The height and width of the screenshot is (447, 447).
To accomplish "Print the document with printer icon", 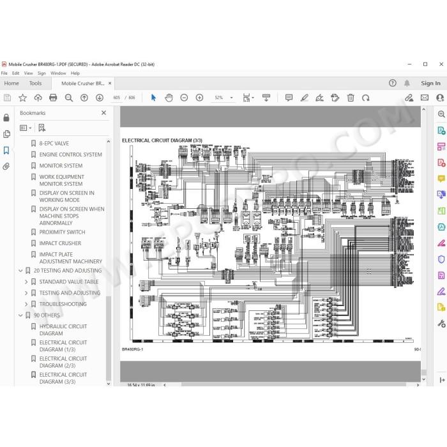I will pos(53,98).
